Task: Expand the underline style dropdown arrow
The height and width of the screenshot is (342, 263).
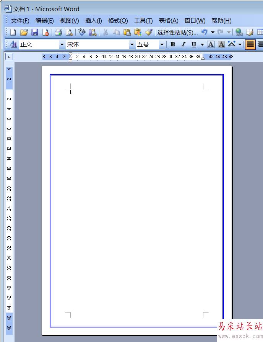Action: pyautogui.click(x=202, y=45)
